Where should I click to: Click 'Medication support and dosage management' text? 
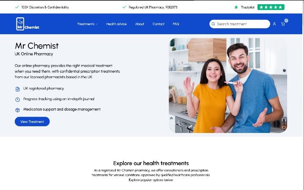[62, 109]
